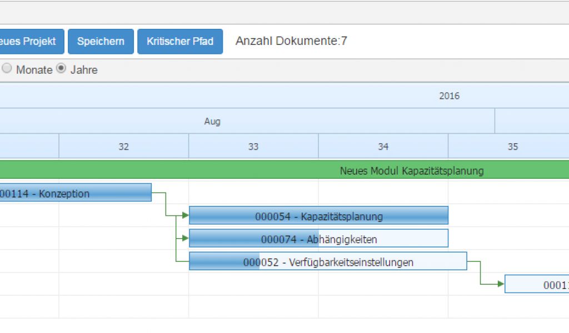Select calendar week 33 column header

coord(253,147)
